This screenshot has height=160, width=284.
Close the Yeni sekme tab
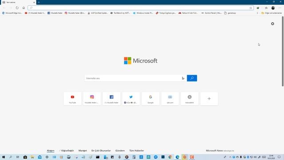[34, 2]
